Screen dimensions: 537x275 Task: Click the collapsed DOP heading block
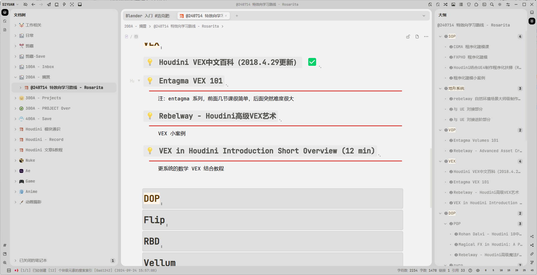(273, 199)
